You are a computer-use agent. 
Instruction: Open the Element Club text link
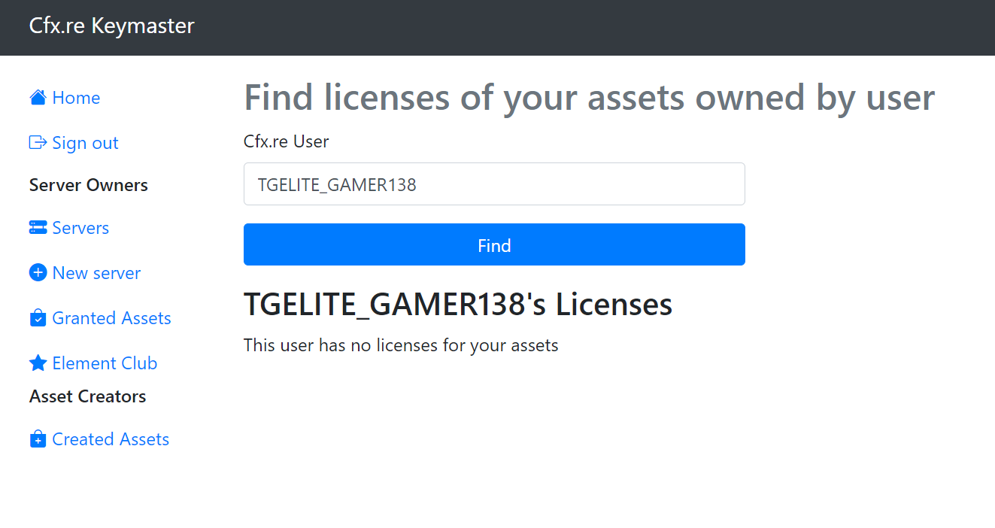105,363
